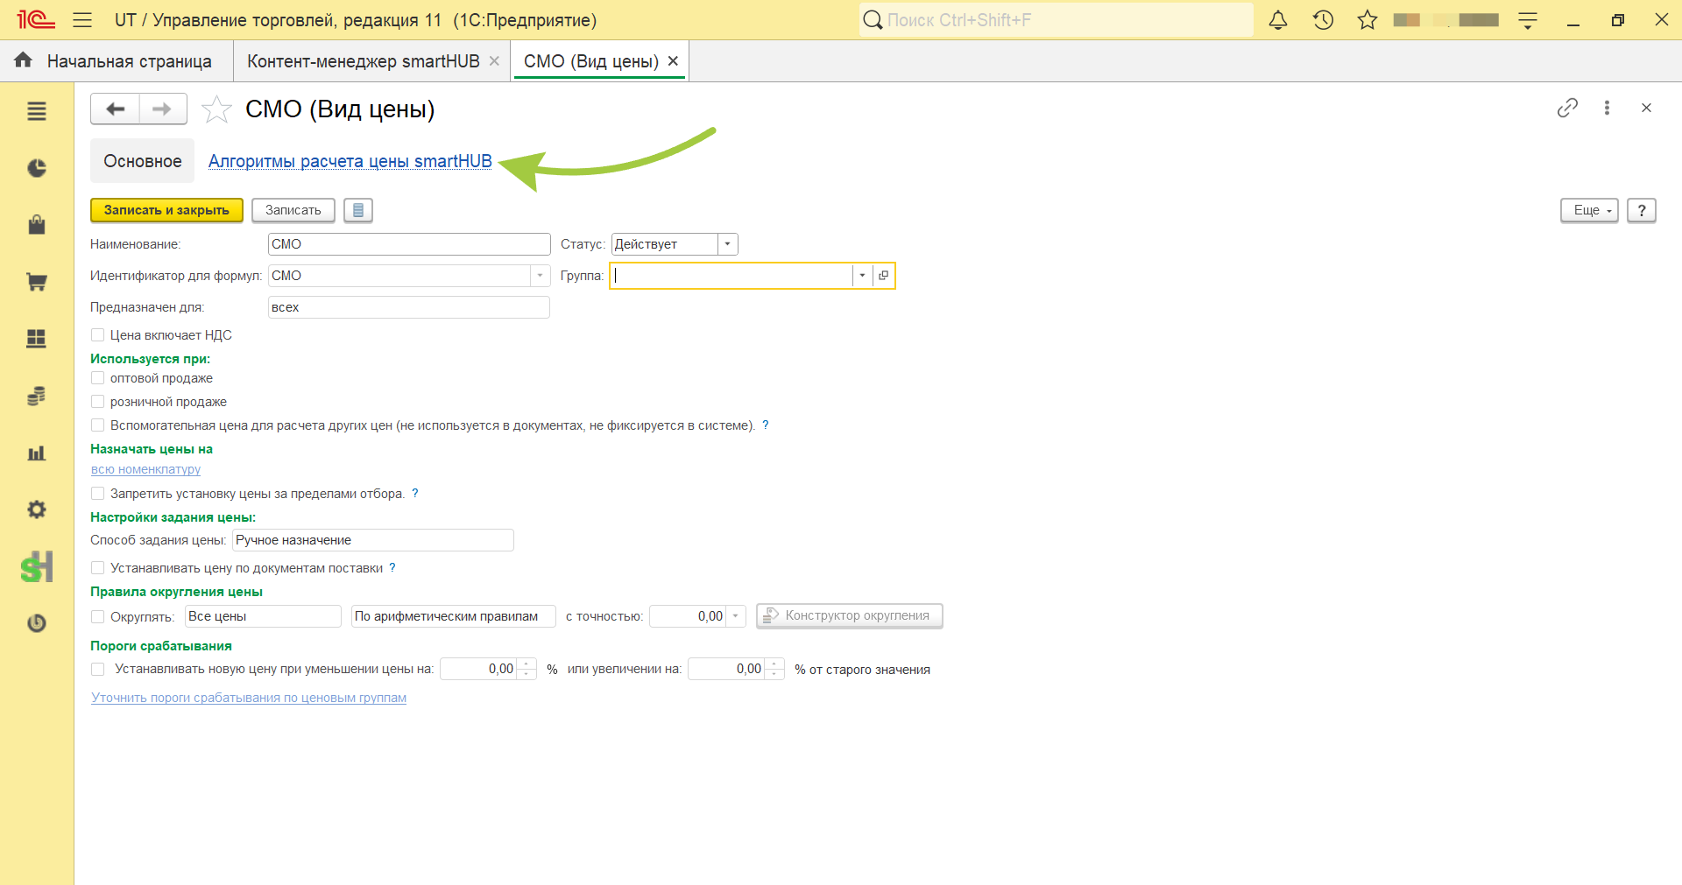Image resolution: width=1682 pixels, height=885 pixels.
Task: Open the warehouse grid section in sidebar
Action: click(37, 339)
